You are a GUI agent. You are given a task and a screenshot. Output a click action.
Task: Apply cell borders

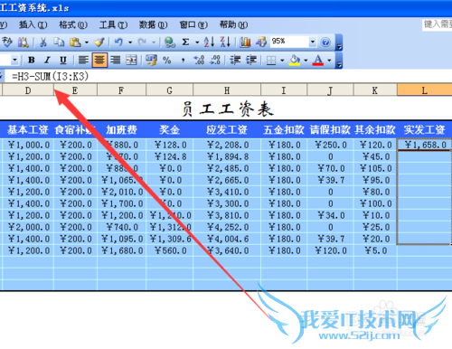point(271,61)
